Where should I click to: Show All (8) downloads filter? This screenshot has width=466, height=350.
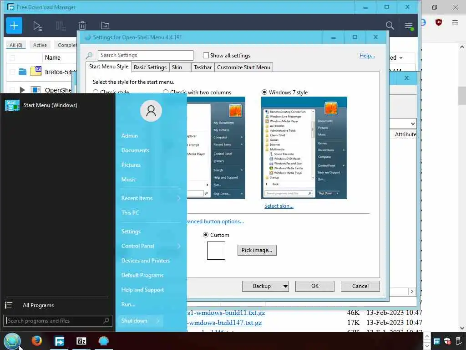pos(16,45)
